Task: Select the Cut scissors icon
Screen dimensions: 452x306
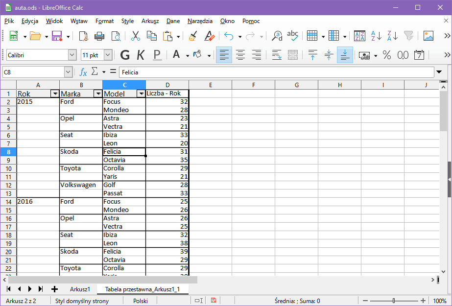Action: 136,36
